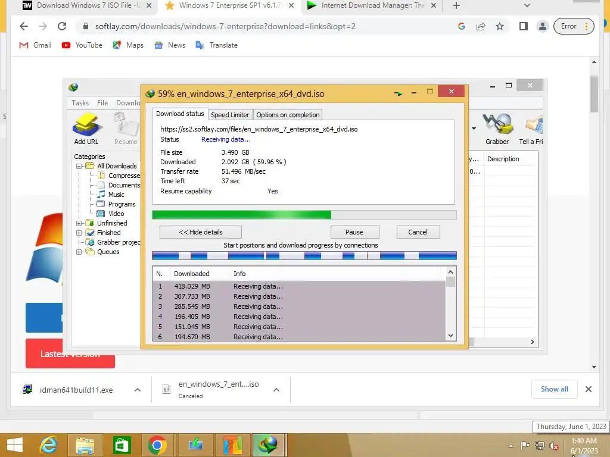Screen dimensions: 610x457
Task: Open News bookmark
Action: tap(170, 45)
